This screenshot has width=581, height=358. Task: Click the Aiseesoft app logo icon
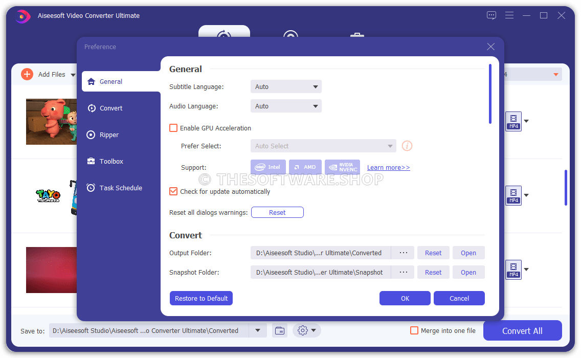23,16
